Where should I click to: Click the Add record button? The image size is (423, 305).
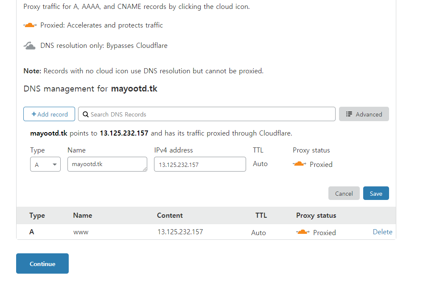click(49, 114)
